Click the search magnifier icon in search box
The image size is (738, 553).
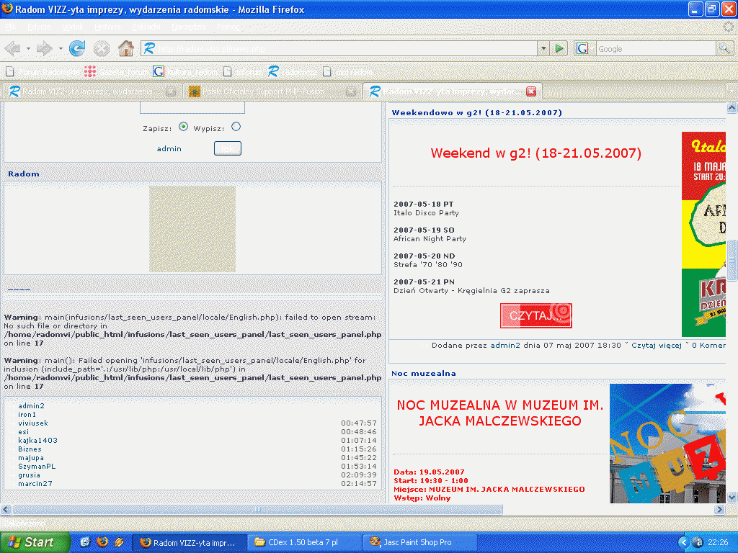[x=724, y=48]
